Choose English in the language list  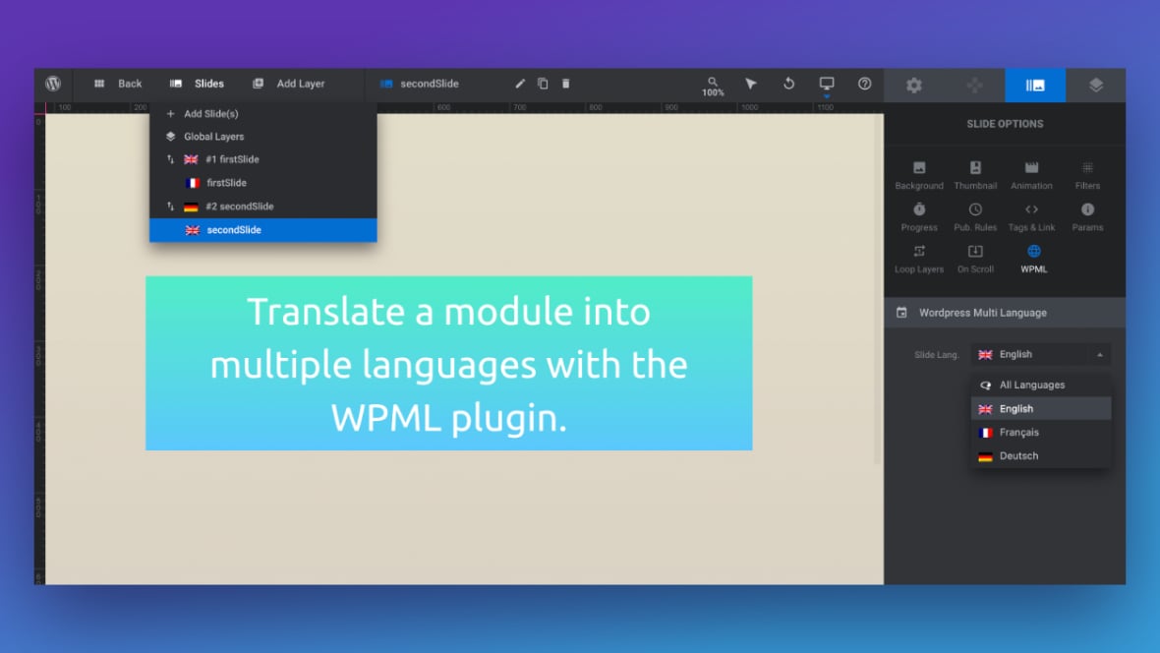pyautogui.click(x=1041, y=409)
